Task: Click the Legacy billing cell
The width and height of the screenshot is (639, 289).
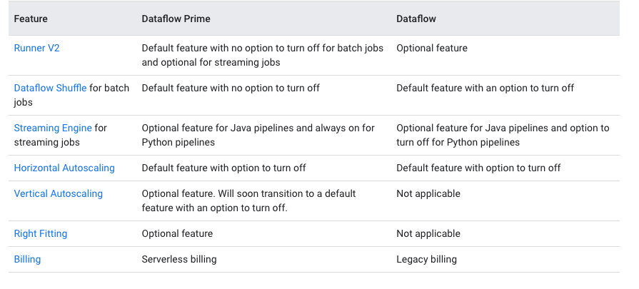Action: (x=426, y=259)
